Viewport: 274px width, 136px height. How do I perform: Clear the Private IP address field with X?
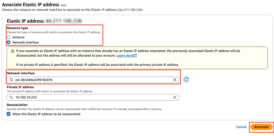tap(174, 97)
